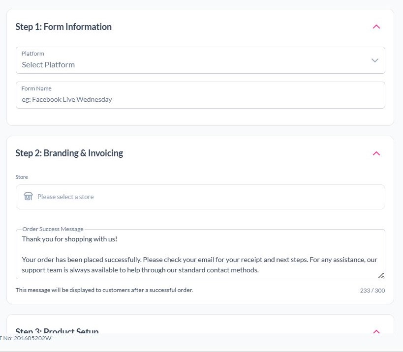
Task: Click the Store label
Action: tap(22, 177)
